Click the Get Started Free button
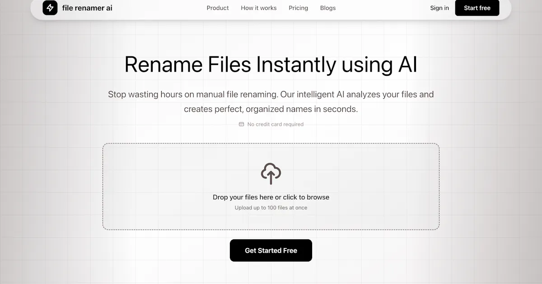Image resolution: width=542 pixels, height=284 pixels. coord(271,250)
